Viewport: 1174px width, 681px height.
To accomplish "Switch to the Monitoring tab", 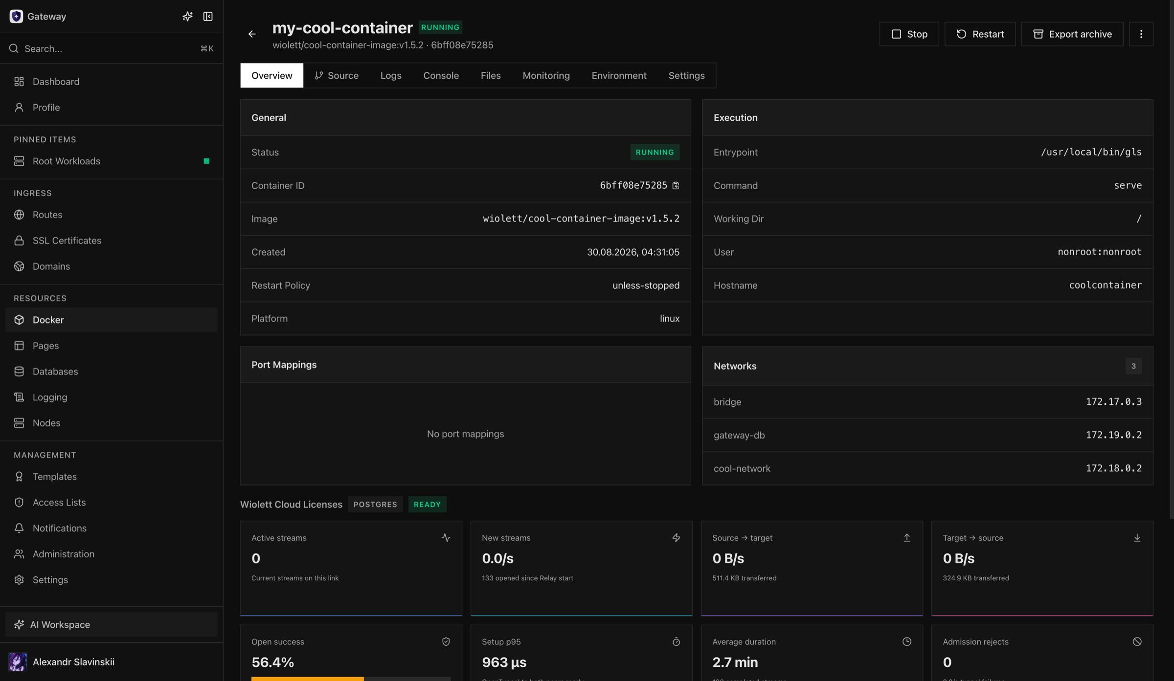I will pyautogui.click(x=546, y=75).
